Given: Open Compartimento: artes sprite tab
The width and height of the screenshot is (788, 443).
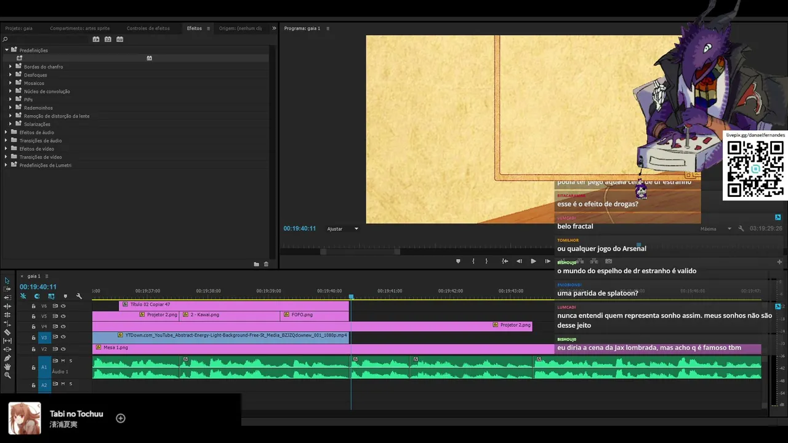Looking at the screenshot, I should click(x=80, y=28).
